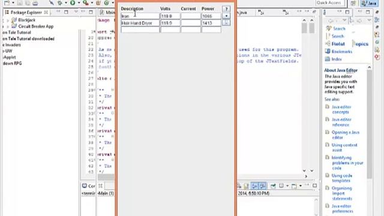This screenshot has width=384, height=216.
Task: Click the New Java Package toolbar icon
Action: [98, 3]
